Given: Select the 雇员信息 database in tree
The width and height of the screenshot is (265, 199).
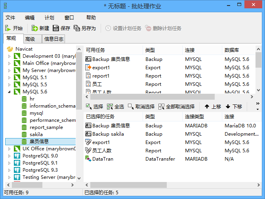Looking at the screenshot, I should [40, 142].
